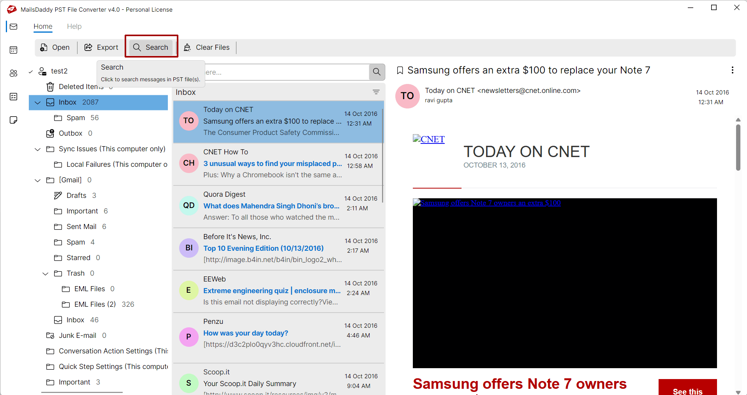Click the red See this button

tap(688, 387)
